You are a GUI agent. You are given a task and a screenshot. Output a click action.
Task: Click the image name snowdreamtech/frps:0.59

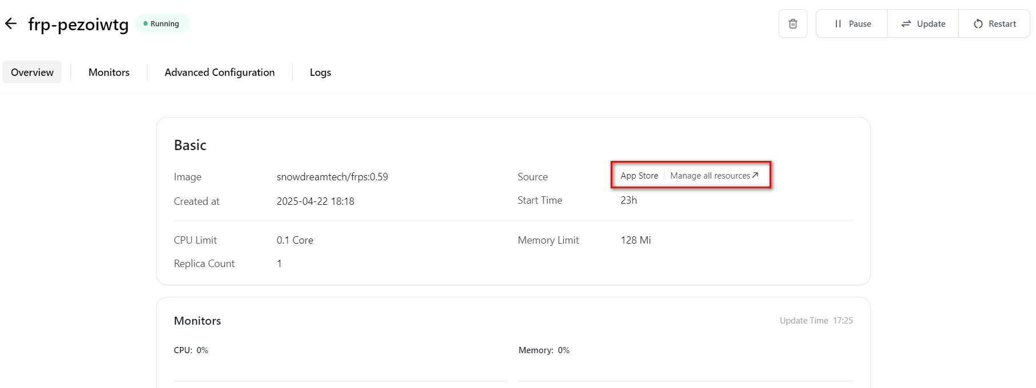click(x=332, y=177)
